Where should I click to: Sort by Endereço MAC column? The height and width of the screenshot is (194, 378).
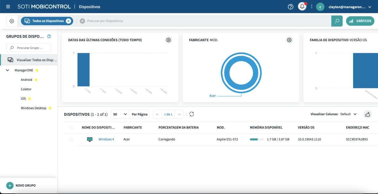357,127
